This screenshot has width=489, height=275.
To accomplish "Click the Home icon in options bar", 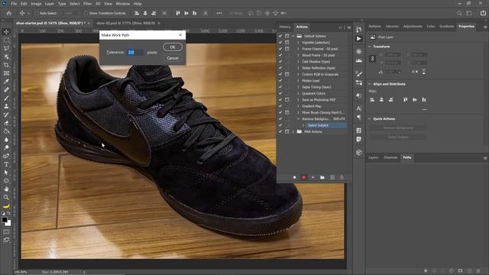I will 8,13.
